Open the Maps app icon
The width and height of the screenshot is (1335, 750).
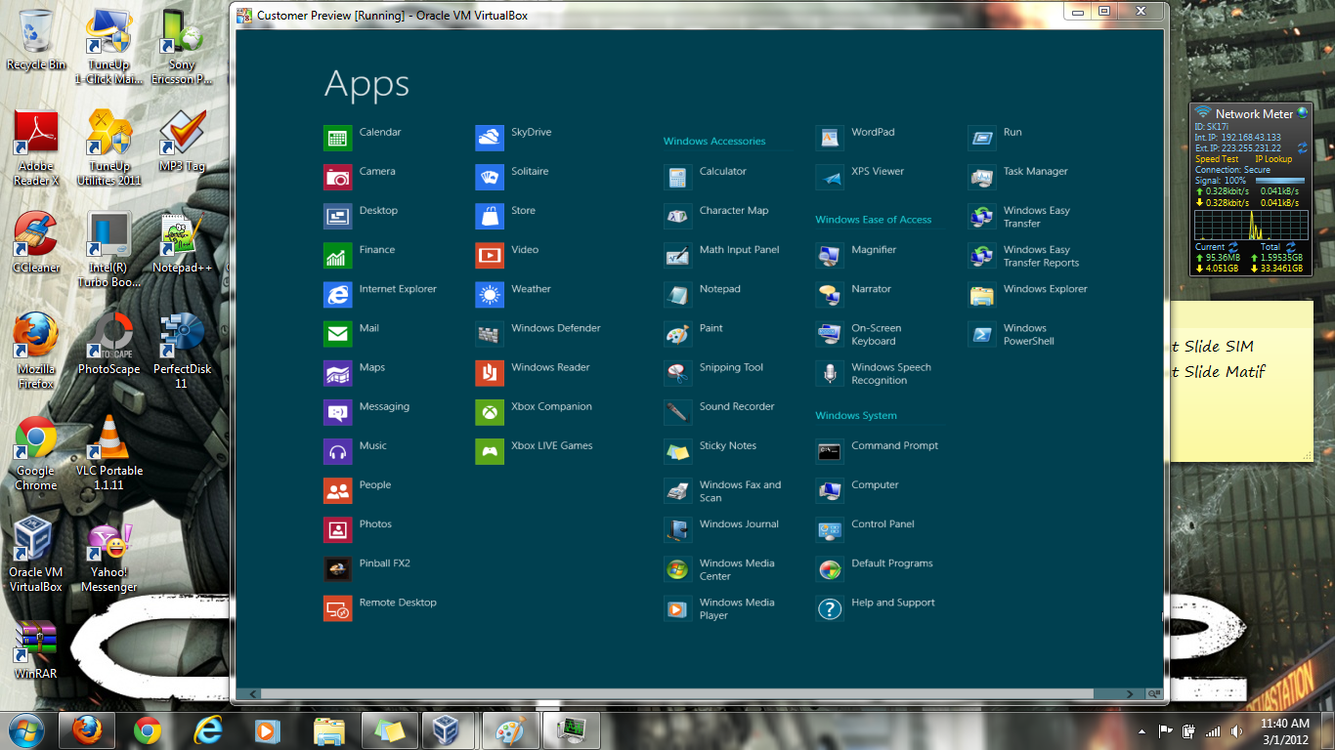click(338, 373)
